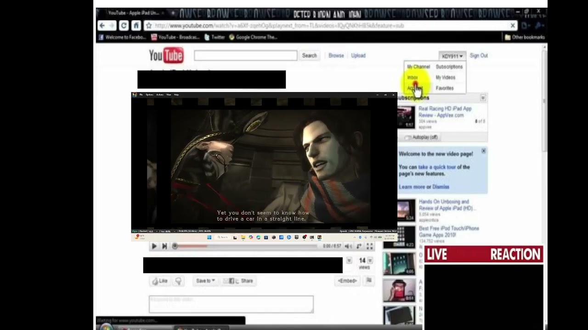
Task: Click the address bar URL
Action: coord(279,26)
